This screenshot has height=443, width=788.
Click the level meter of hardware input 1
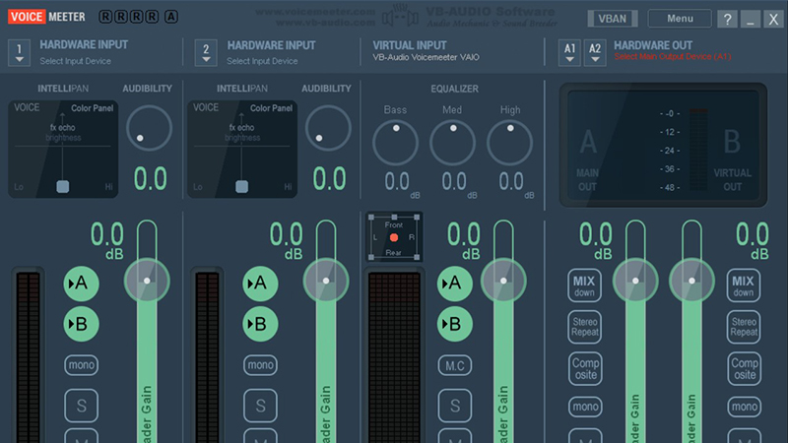pos(28,356)
